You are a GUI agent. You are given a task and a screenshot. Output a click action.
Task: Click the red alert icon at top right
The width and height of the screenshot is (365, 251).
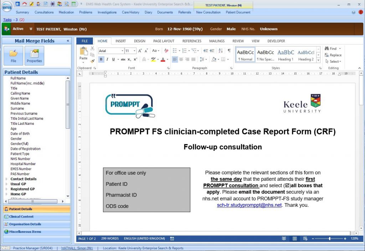[361, 12]
